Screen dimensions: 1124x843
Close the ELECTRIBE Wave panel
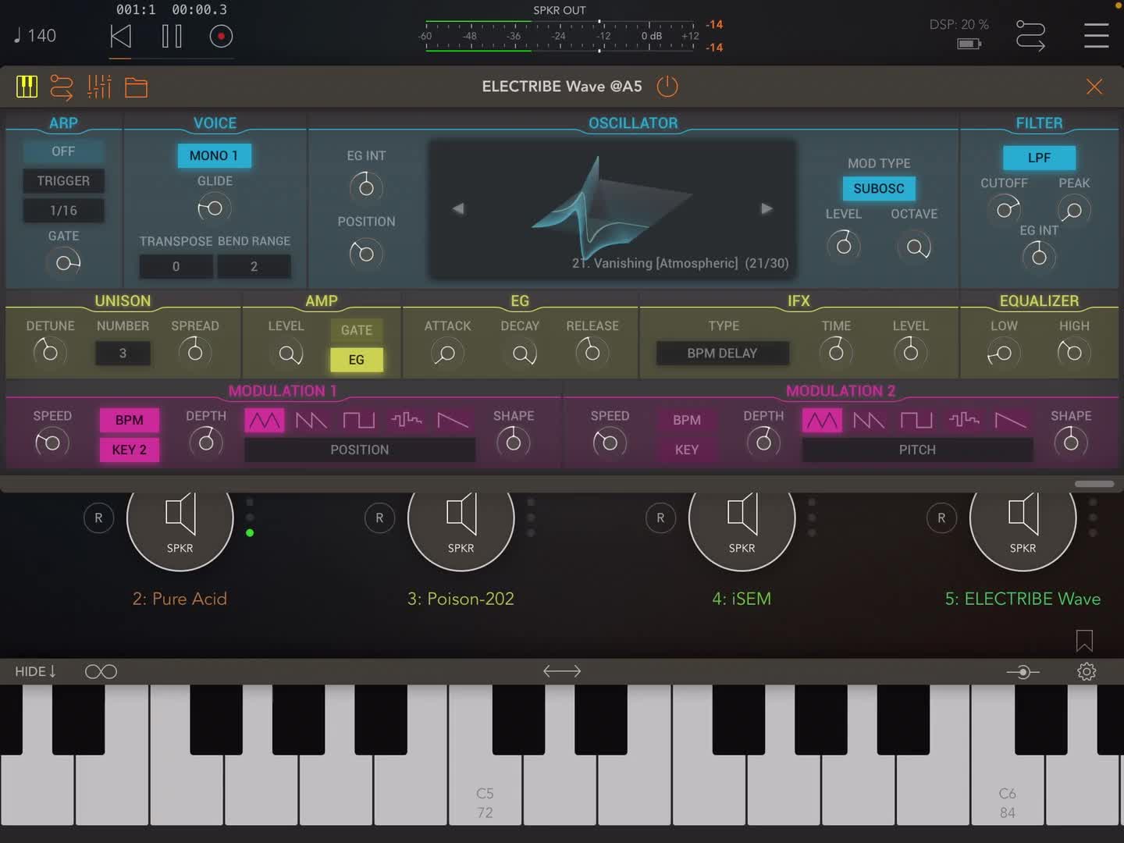(x=1094, y=87)
